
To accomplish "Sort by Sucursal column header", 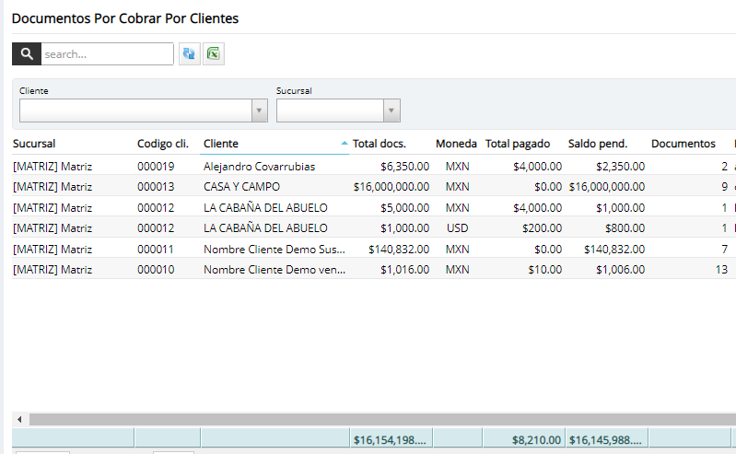I will pyautogui.click(x=34, y=144).
